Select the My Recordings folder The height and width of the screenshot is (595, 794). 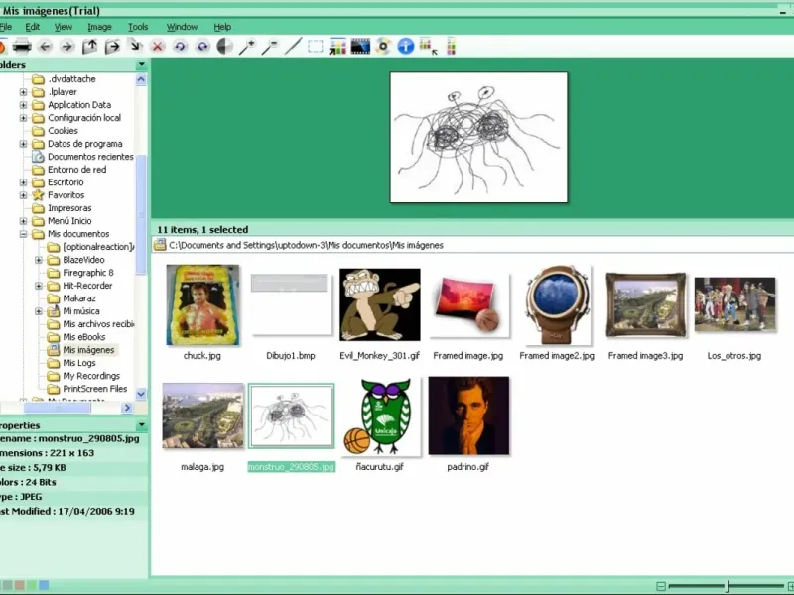pos(91,376)
